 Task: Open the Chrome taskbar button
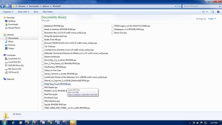51,123
